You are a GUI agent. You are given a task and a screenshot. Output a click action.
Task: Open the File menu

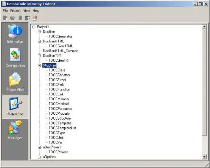point(5,11)
